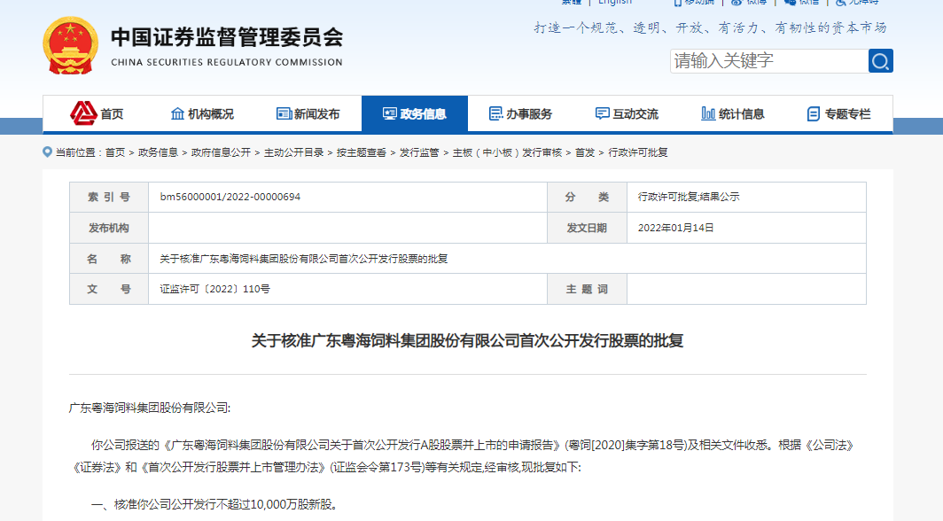Select the highlighted 政务信息 navigation tab
Viewport: 943px width, 521px height.
[415, 113]
